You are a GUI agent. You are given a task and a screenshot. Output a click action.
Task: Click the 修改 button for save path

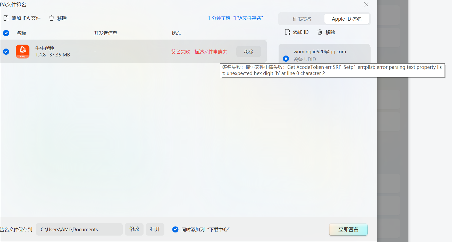[134, 229]
